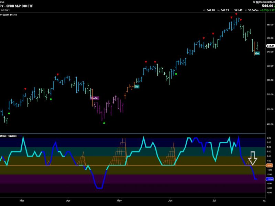Click the orange squeeze grid in mid-April
Viewport: 275px width, 206px height.
click(x=81, y=159)
